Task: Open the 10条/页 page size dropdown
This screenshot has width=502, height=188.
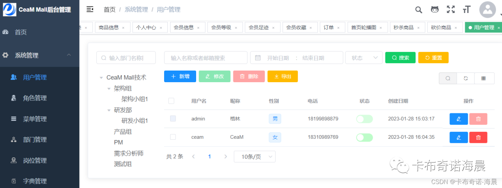Action: tap(255, 157)
